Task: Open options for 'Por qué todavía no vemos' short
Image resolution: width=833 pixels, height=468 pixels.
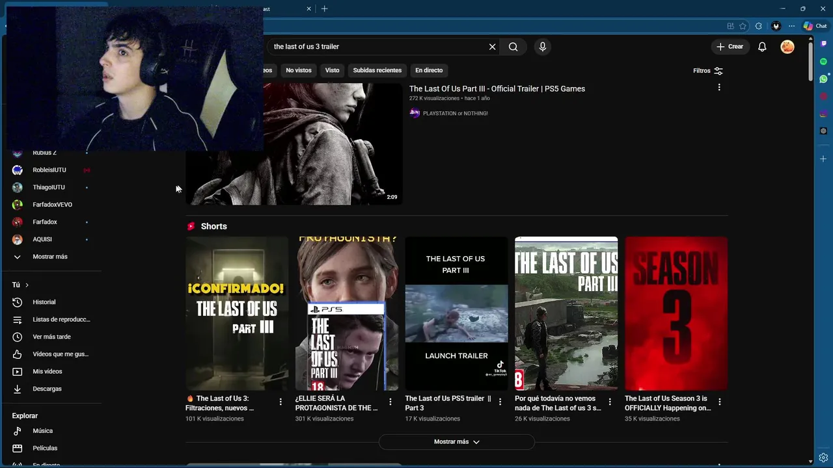Action: [x=610, y=402]
